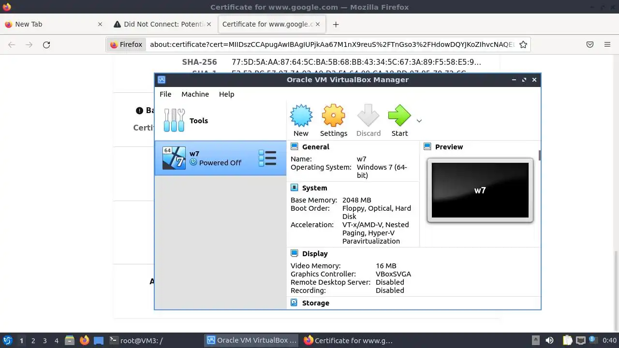Open the System section heading link
The height and width of the screenshot is (348, 619).
click(x=314, y=188)
